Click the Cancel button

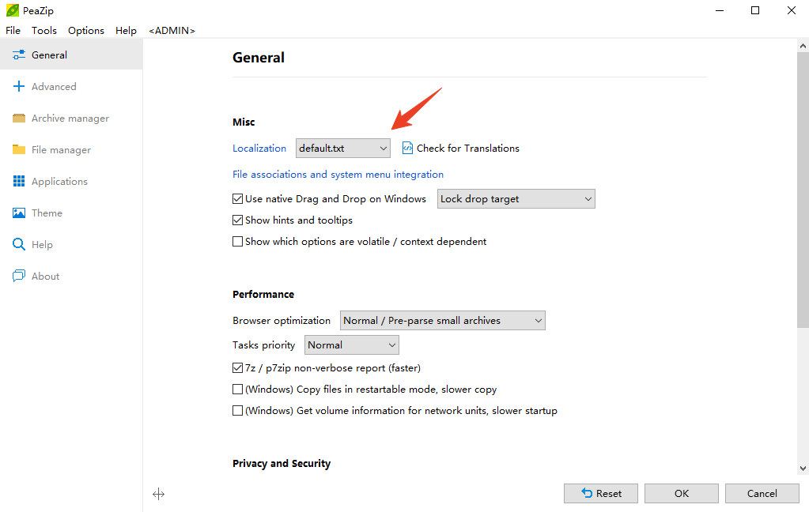762,494
